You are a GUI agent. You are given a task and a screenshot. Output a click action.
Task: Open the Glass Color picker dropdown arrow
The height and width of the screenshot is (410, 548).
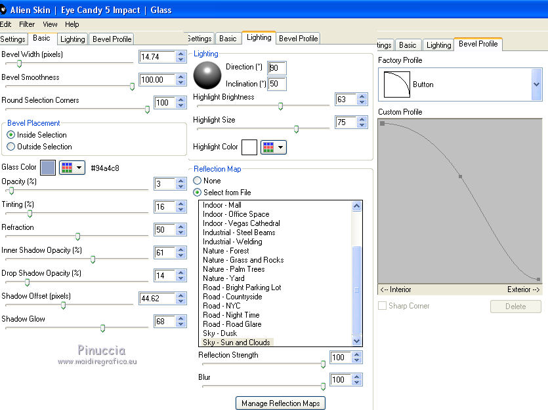pos(80,168)
